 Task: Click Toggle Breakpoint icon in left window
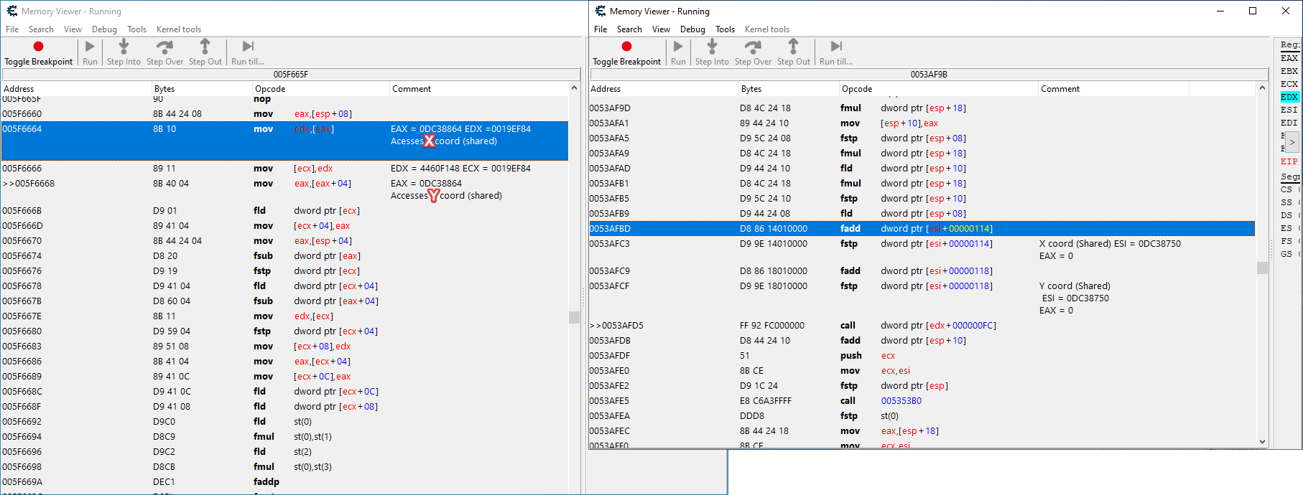click(x=38, y=47)
